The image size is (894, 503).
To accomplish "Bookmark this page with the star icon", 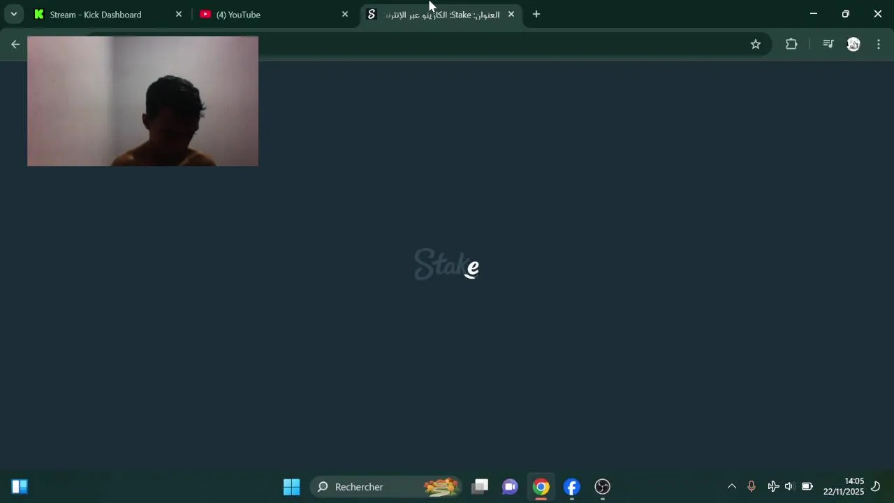I will (755, 44).
